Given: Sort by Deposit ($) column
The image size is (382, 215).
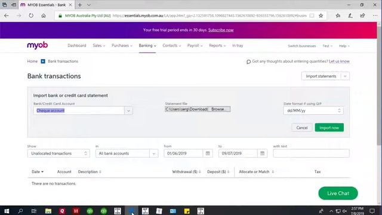Looking at the screenshot, I should [x=218, y=171].
